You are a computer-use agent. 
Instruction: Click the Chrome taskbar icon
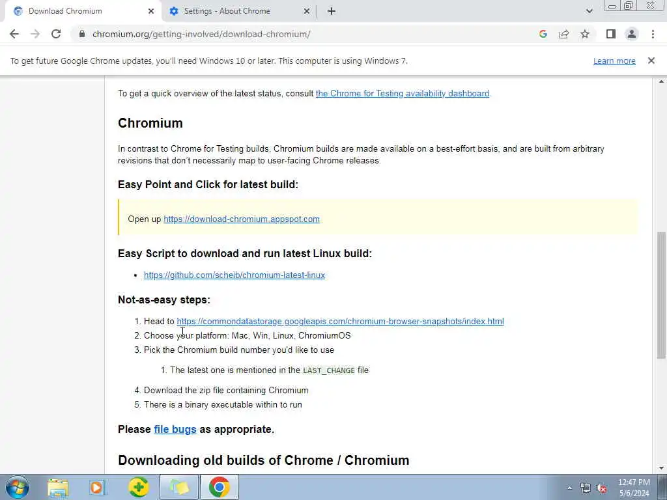(x=220, y=487)
